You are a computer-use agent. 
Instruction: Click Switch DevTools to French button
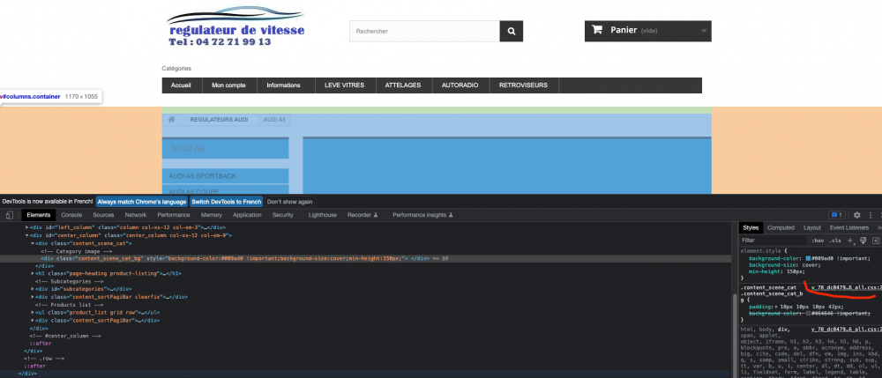point(226,202)
